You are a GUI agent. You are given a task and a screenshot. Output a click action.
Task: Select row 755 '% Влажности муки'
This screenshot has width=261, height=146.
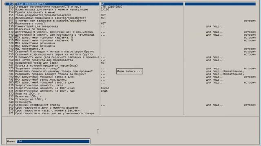pos(130,57)
